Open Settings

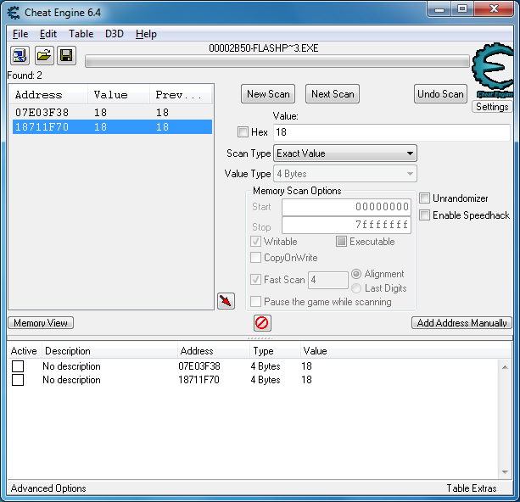point(492,107)
